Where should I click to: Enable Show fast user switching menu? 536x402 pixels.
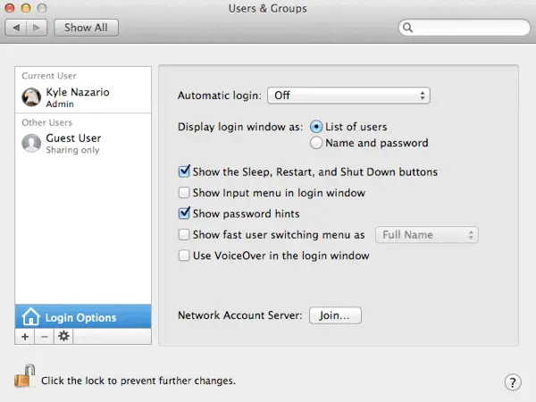[x=184, y=234]
